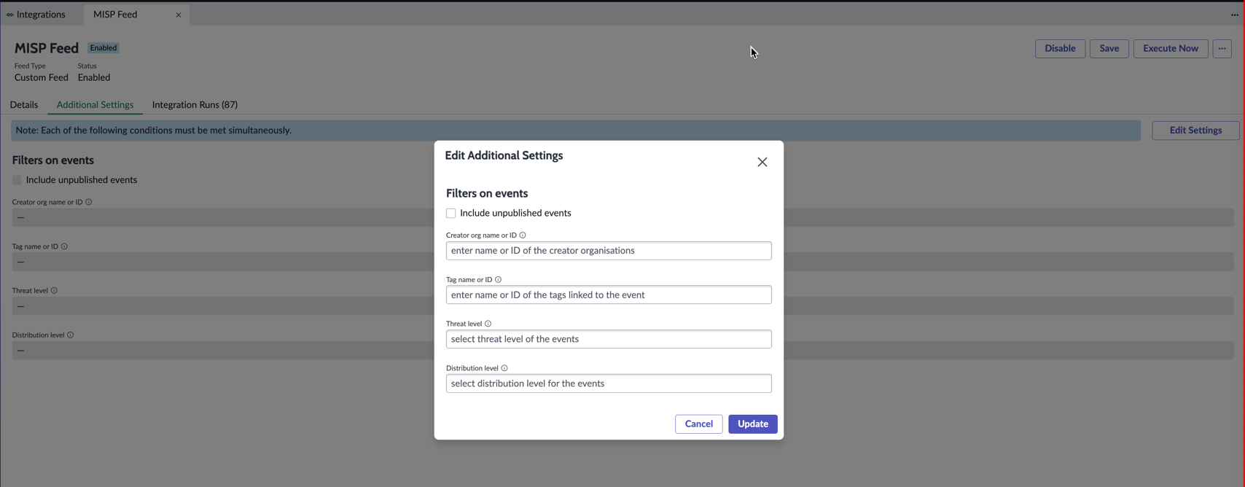Click the 'Edit Additional Settings' dialog title

pyautogui.click(x=504, y=155)
